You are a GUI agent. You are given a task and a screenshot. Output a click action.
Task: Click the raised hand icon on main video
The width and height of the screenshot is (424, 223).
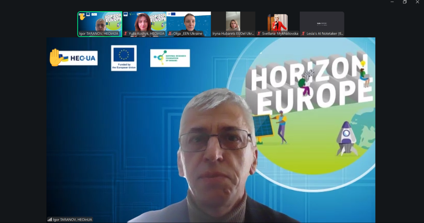[x=56, y=58]
